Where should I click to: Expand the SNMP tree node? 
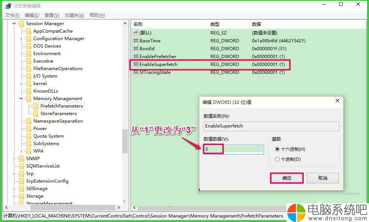[x=14, y=159]
